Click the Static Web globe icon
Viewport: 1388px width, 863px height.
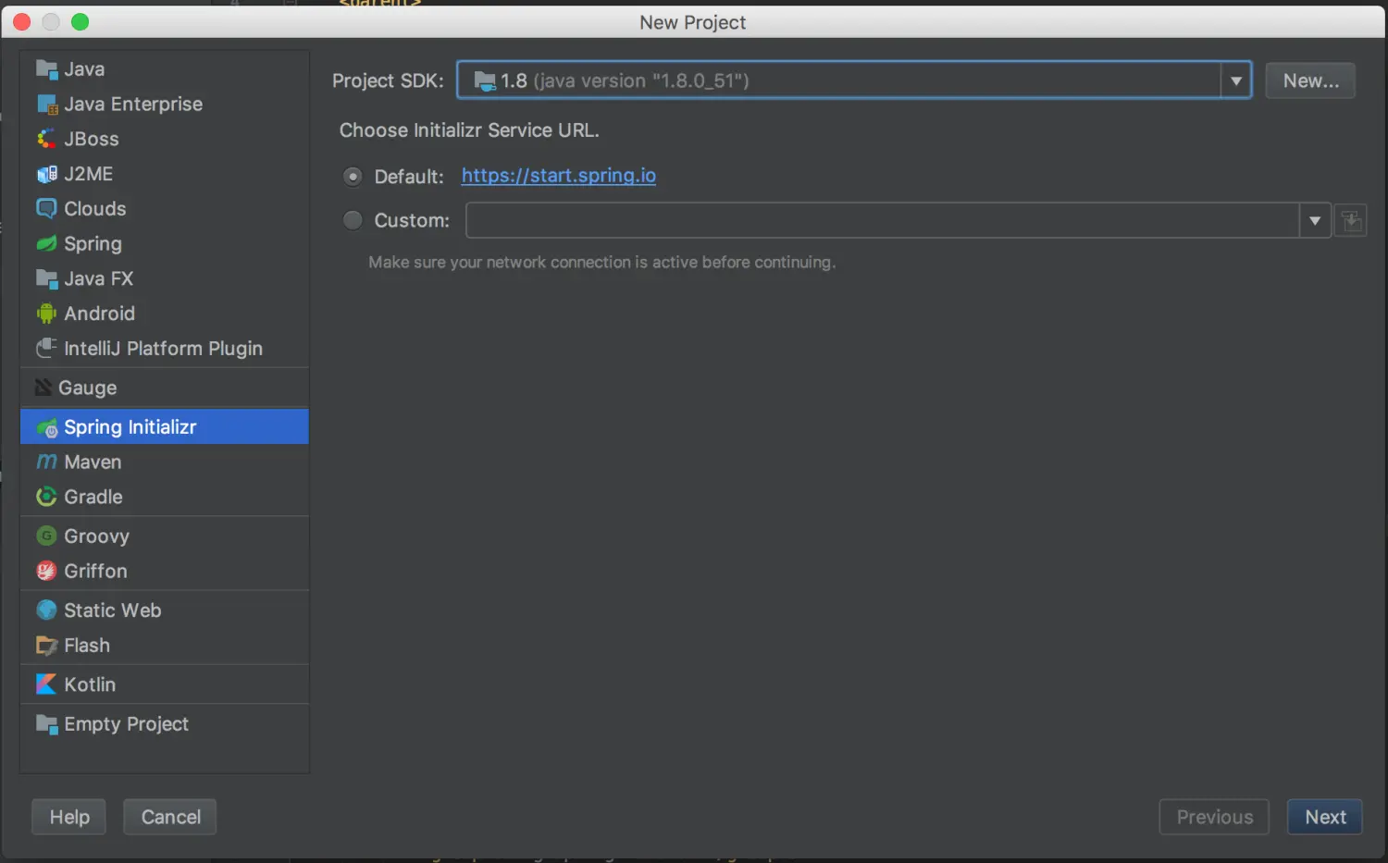[x=46, y=610]
